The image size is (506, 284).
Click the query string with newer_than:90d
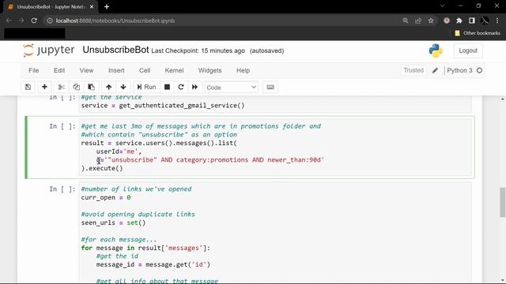point(213,159)
